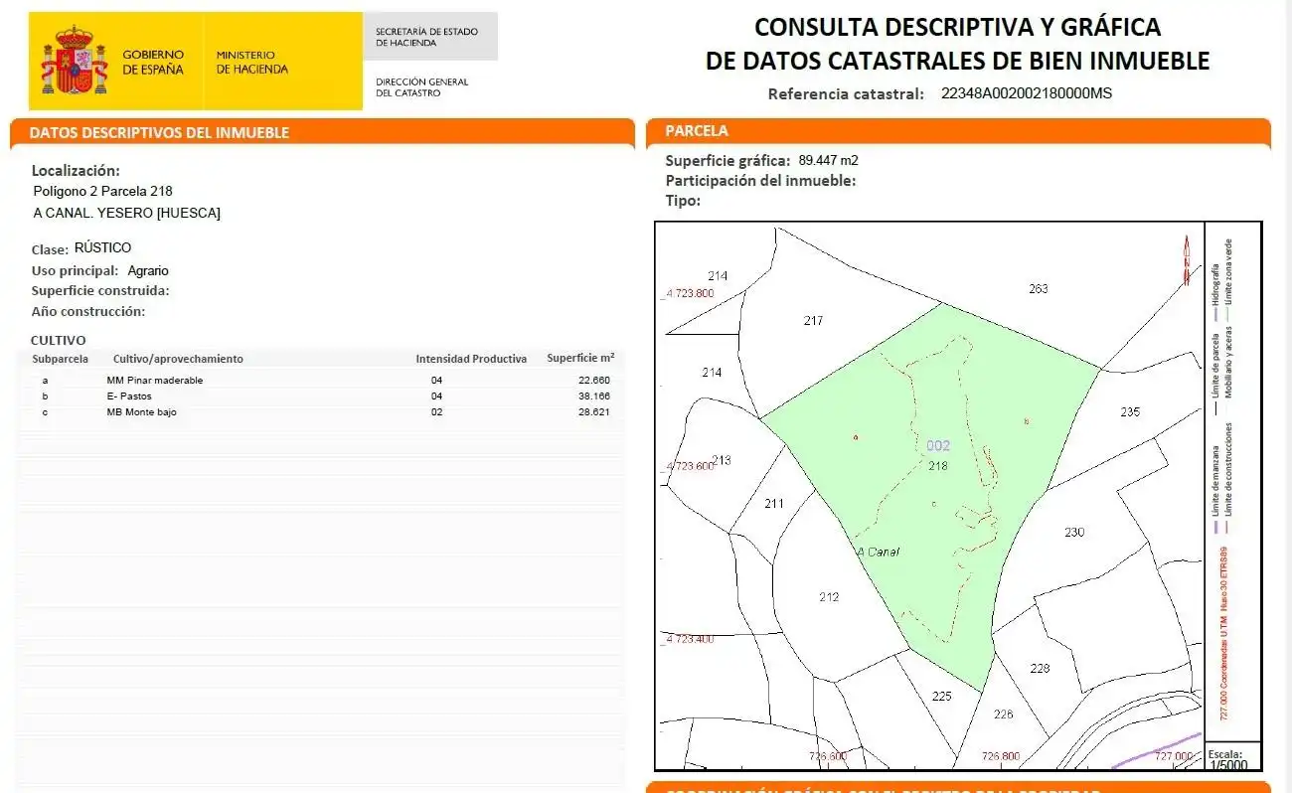Select the address 'A CANAL. YESERO [HUESCA]'
The width and height of the screenshot is (1292, 793).
click(x=126, y=213)
